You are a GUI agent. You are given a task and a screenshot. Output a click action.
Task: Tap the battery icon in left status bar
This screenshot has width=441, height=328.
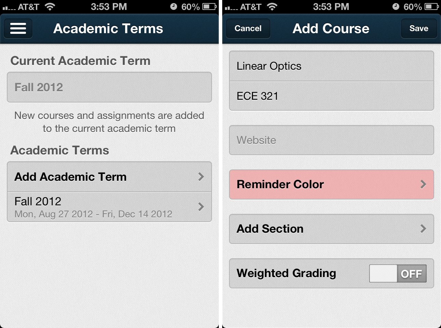[209, 6]
